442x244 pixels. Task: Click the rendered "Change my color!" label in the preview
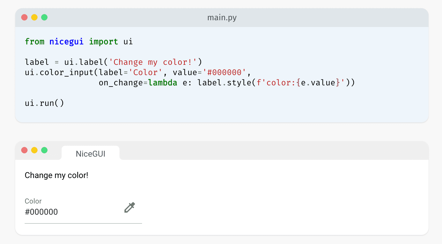(56, 175)
